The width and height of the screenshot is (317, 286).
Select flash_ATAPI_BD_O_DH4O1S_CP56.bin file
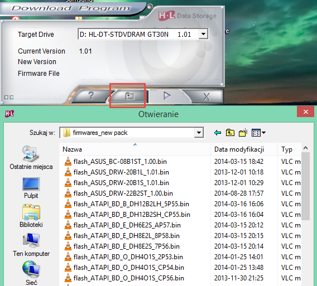click(x=129, y=278)
